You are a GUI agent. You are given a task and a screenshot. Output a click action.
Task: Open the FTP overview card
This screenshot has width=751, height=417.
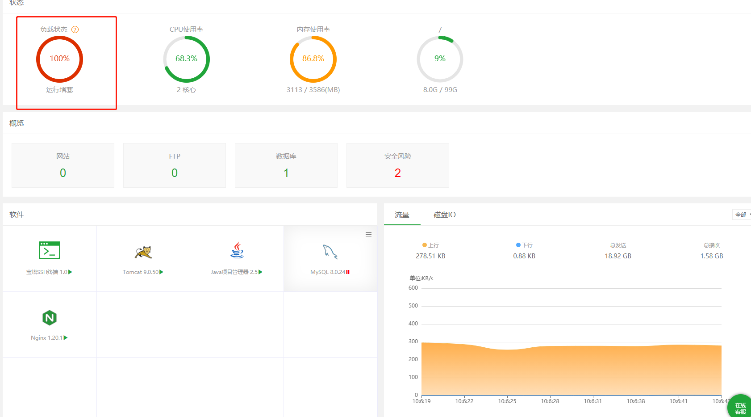pyautogui.click(x=175, y=165)
